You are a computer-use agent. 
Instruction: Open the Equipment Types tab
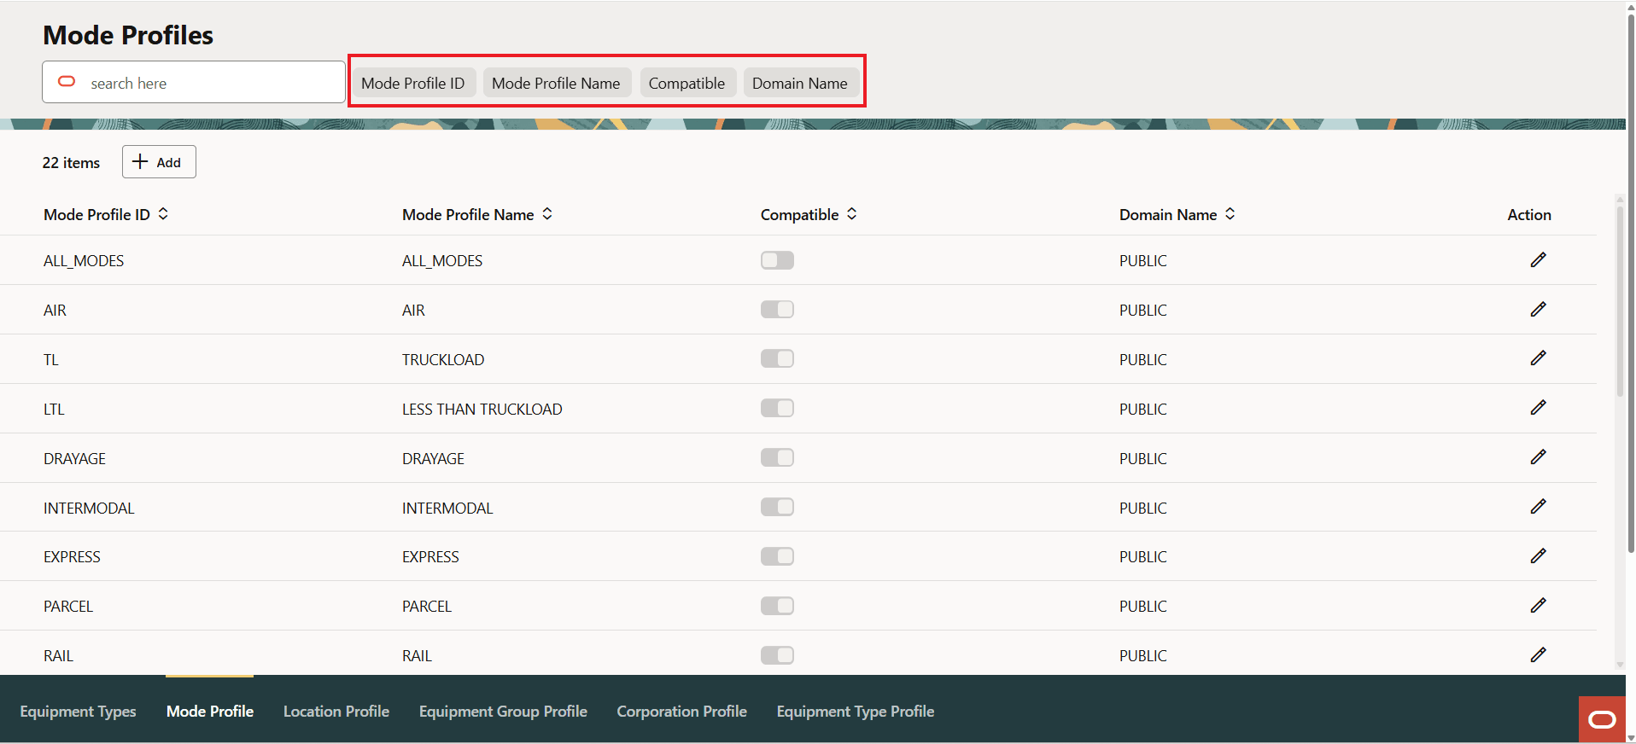(x=78, y=712)
